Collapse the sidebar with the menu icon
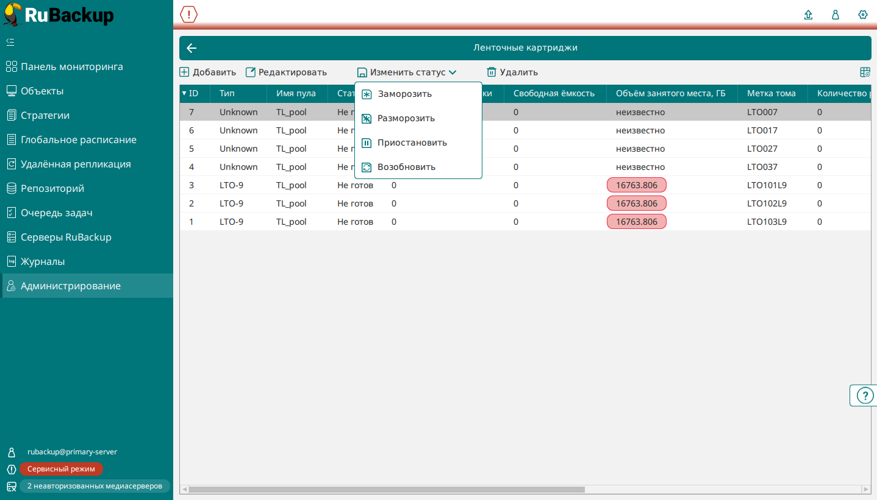Viewport: 877px width, 500px height. click(x=10, y=42)
